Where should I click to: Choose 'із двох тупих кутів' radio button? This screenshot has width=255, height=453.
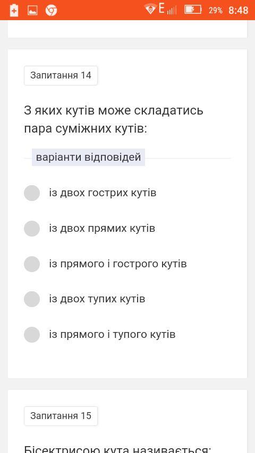tap(32, 299)
